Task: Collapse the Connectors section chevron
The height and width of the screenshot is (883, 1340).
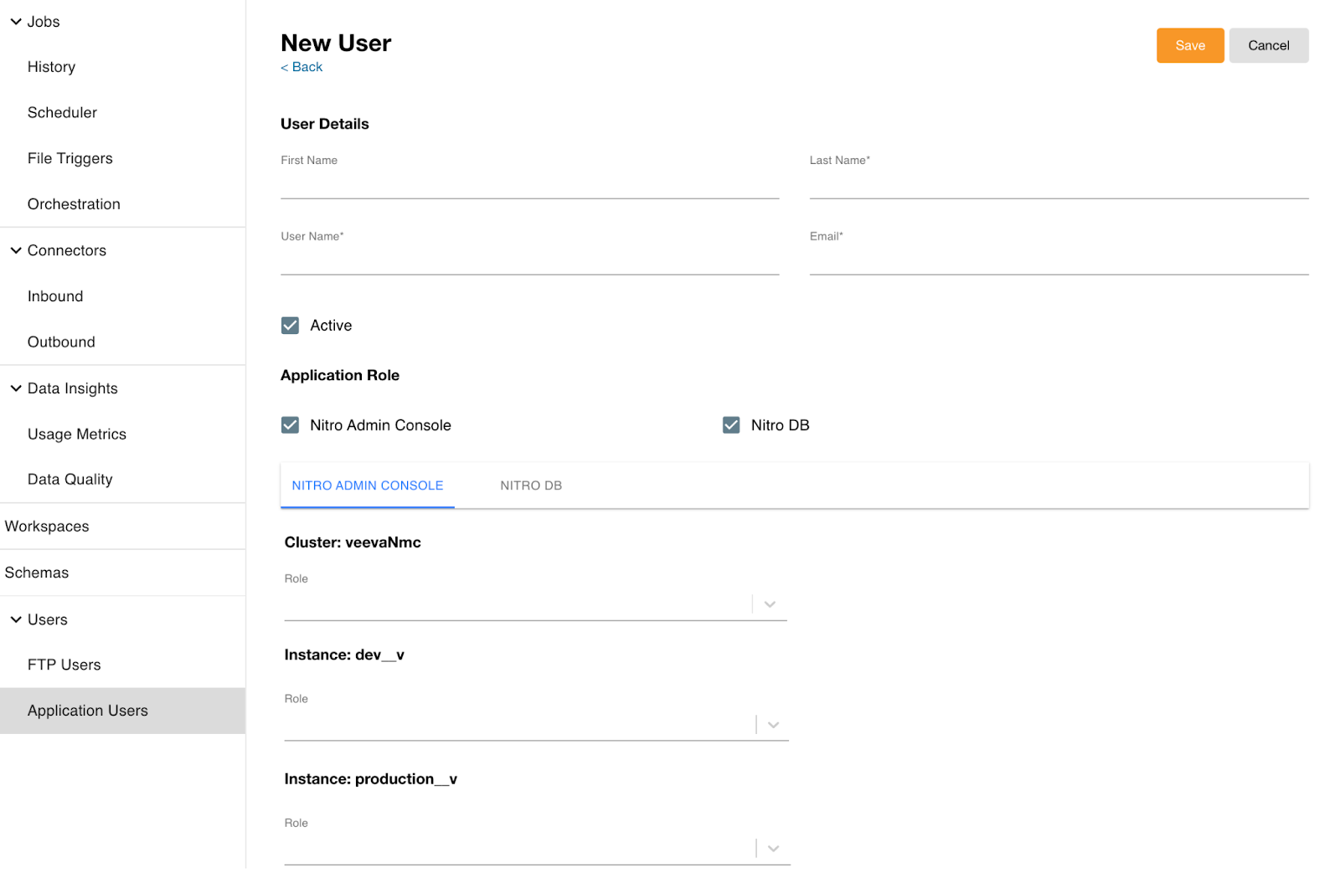Action: point(16,250)
